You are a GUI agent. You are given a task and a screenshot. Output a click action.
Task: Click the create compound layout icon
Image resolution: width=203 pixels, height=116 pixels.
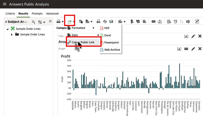point(169,22)
